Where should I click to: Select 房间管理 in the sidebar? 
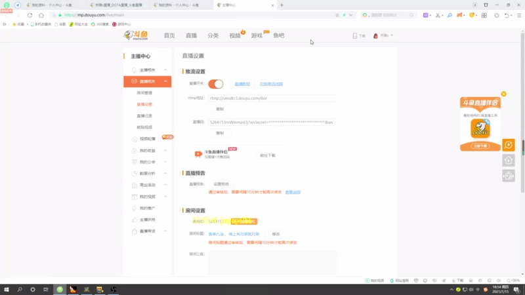click(x=144, y=92)
